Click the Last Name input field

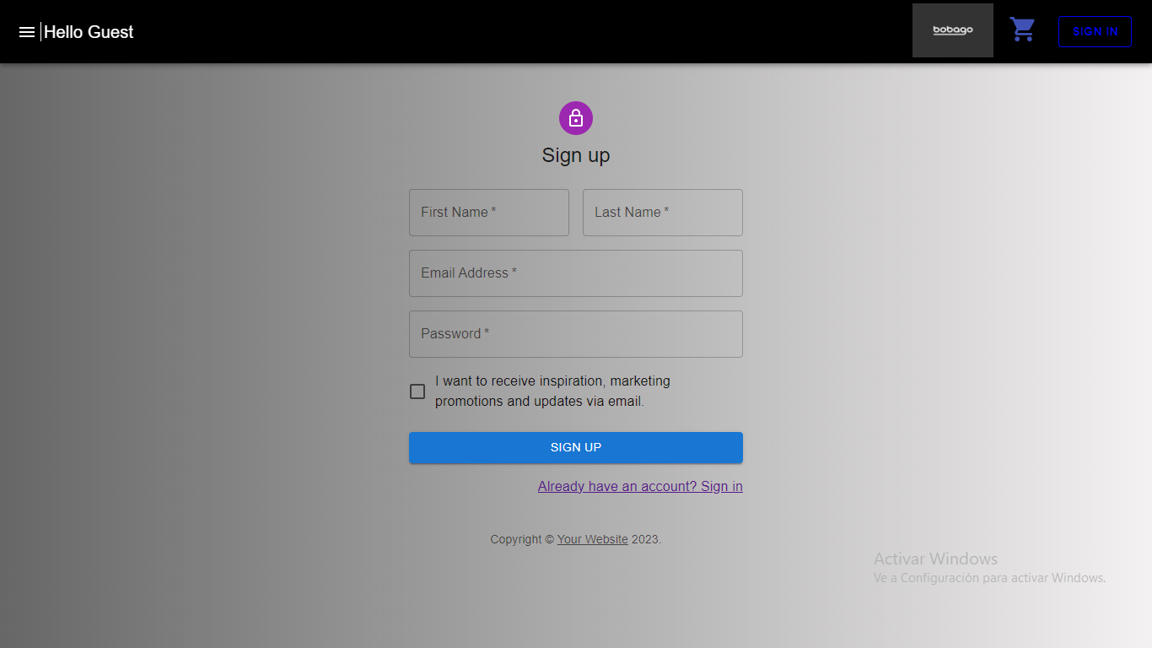tap(662, 213)
